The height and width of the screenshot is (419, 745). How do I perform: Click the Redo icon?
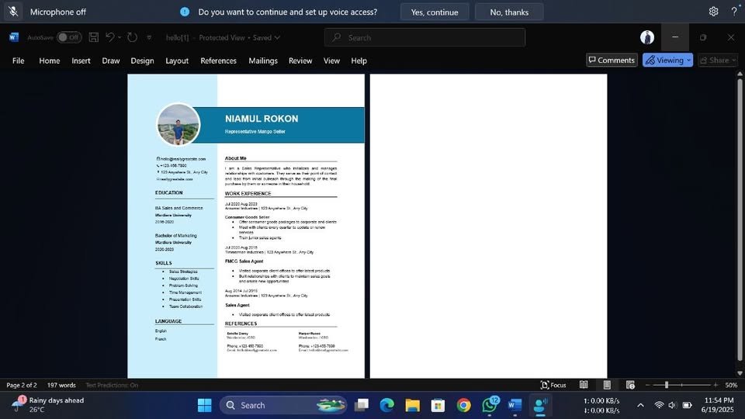132,37
